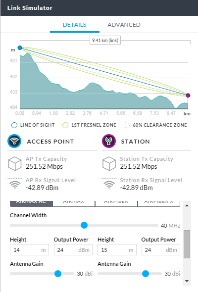This screenshot has width=198, height=292.
Task: Click the Station Rx Signal Level icon
Action: 109,184
